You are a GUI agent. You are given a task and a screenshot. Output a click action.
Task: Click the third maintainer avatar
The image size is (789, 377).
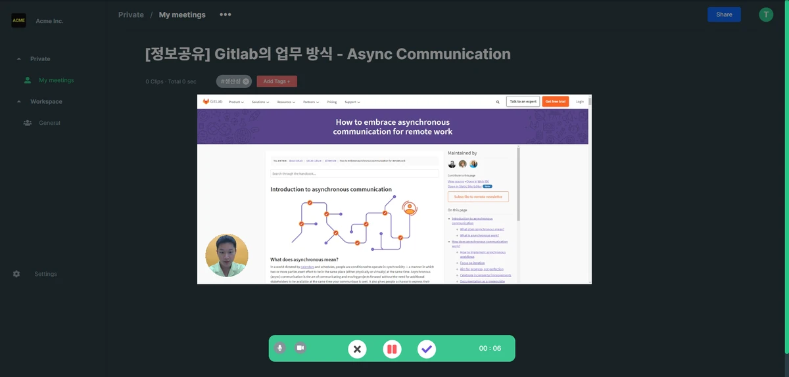pos(473,164)
